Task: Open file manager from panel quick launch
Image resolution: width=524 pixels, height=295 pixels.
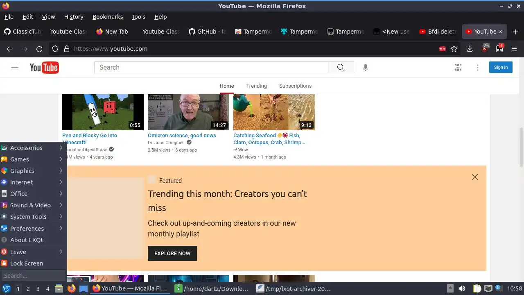Action: point(59,288)
